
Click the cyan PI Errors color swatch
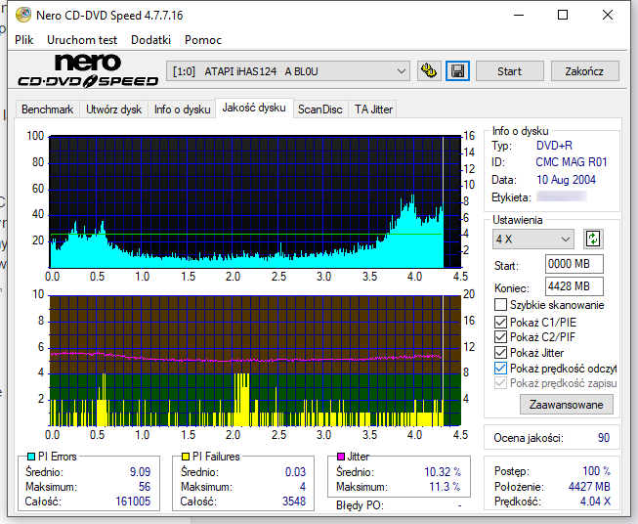pyautogui.click(x=31, y=457)
